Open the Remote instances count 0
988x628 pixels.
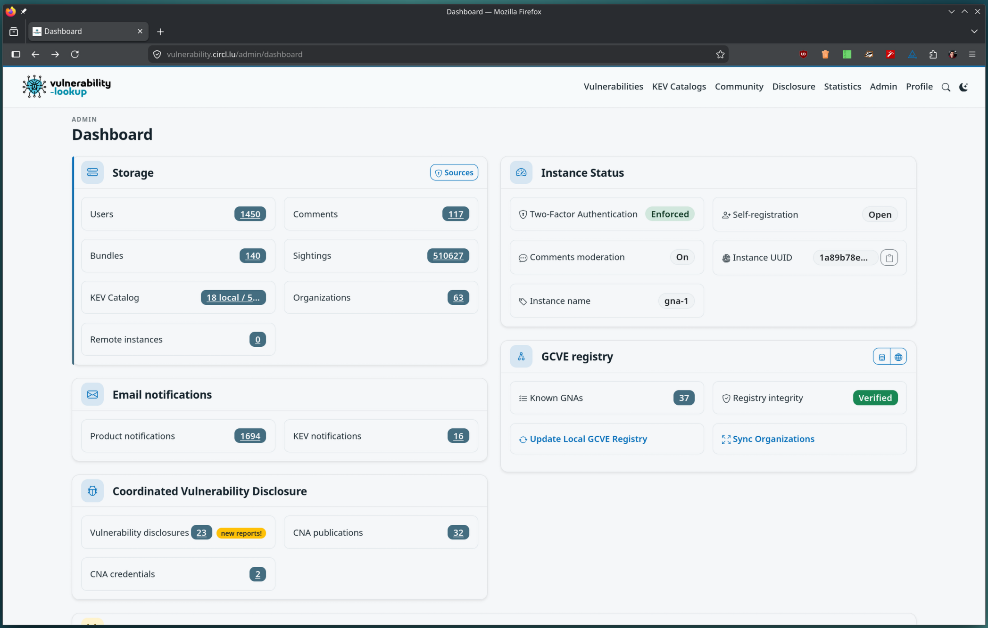click(x=257, y=339)
